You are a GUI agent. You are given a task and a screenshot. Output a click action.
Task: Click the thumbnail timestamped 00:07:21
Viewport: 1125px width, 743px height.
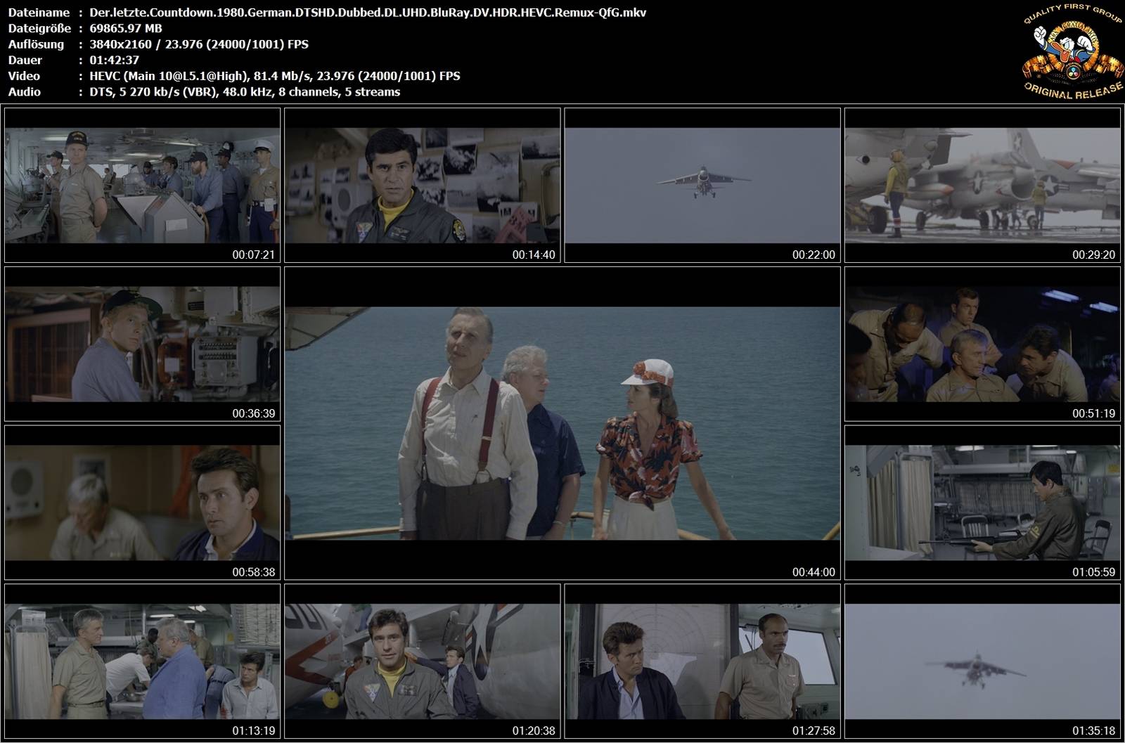coord(142,185)
